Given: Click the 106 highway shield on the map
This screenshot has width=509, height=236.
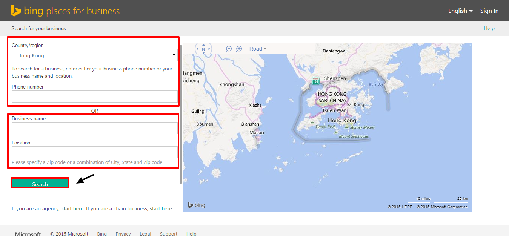Looking at the screenshot, I should click(315, 81).
